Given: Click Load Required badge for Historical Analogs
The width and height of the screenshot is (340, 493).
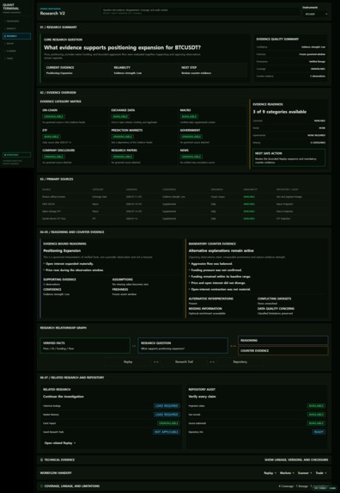Looking at the screenshot, I should [167, 406].
